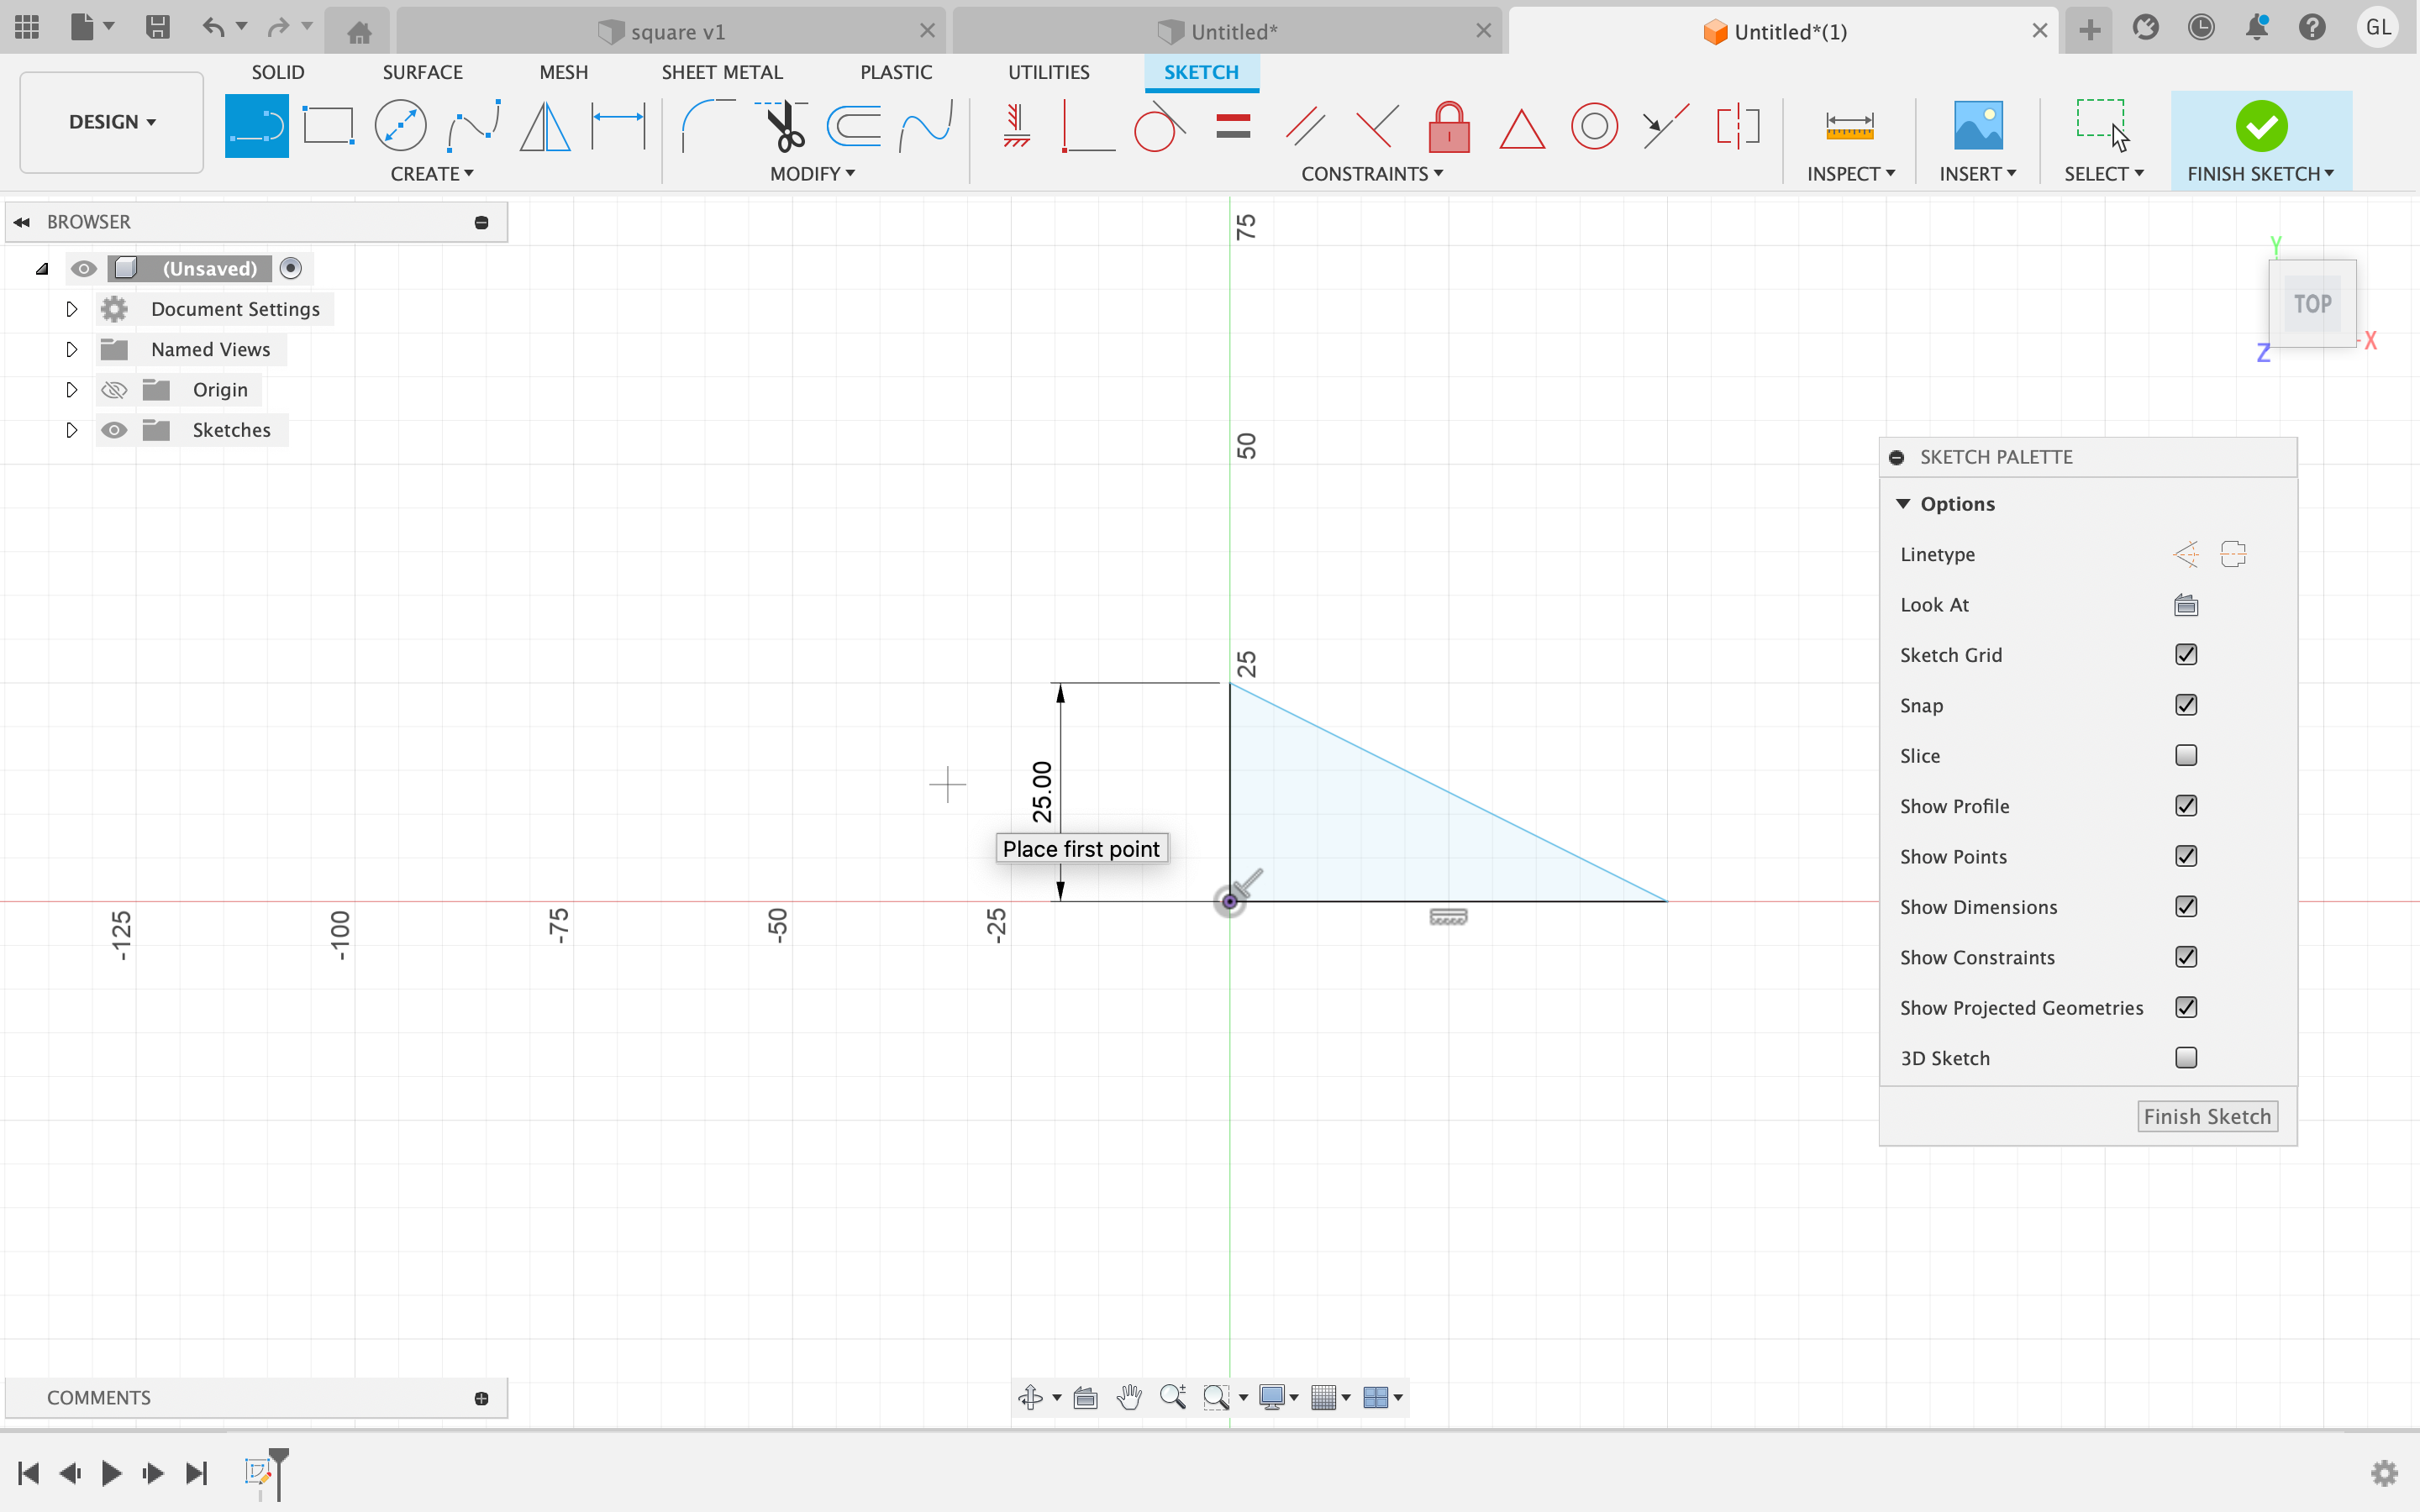Viewport: 2420px width, 1512px height.
Task: Switch to the SURFACE tab
Action: pos(422,72)
